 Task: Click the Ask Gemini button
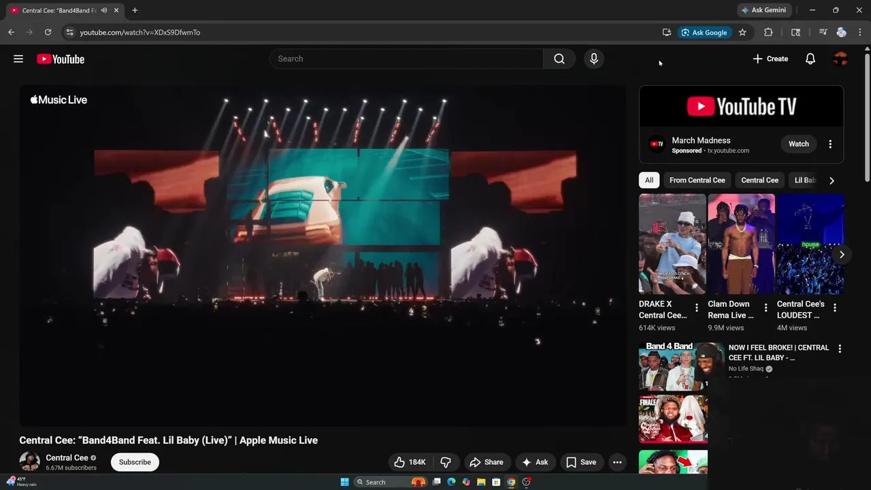point(763,10)
